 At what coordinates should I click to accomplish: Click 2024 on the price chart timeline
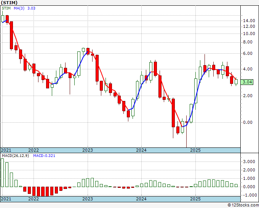click(x=141, y=150)
